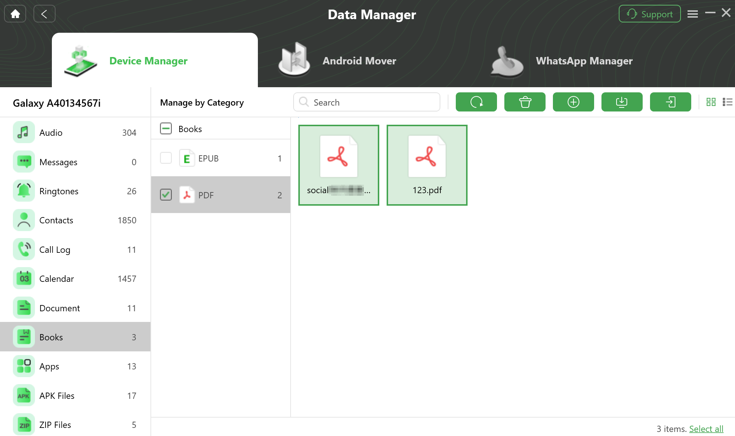This screenshot has height=436, width=735.
Task: Open the Document category
Action: [75, 308]
